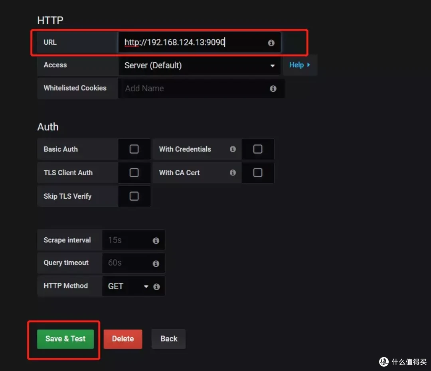The image size is (431, 371).
Task: Click the red Delete button
Action: point(123,339)
